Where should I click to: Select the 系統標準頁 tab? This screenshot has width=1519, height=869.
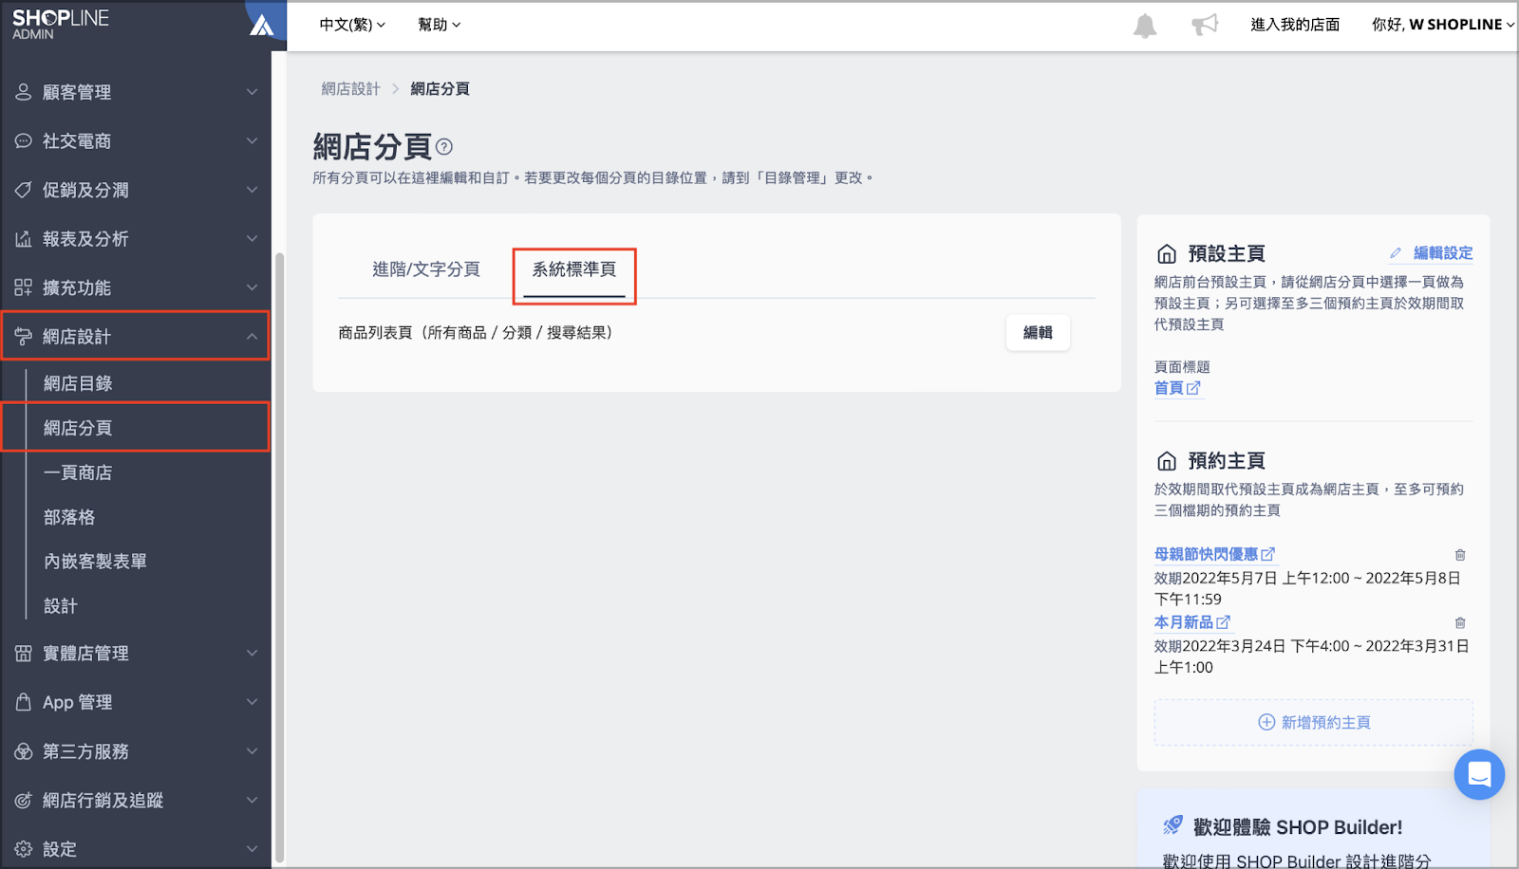[574, 270]
